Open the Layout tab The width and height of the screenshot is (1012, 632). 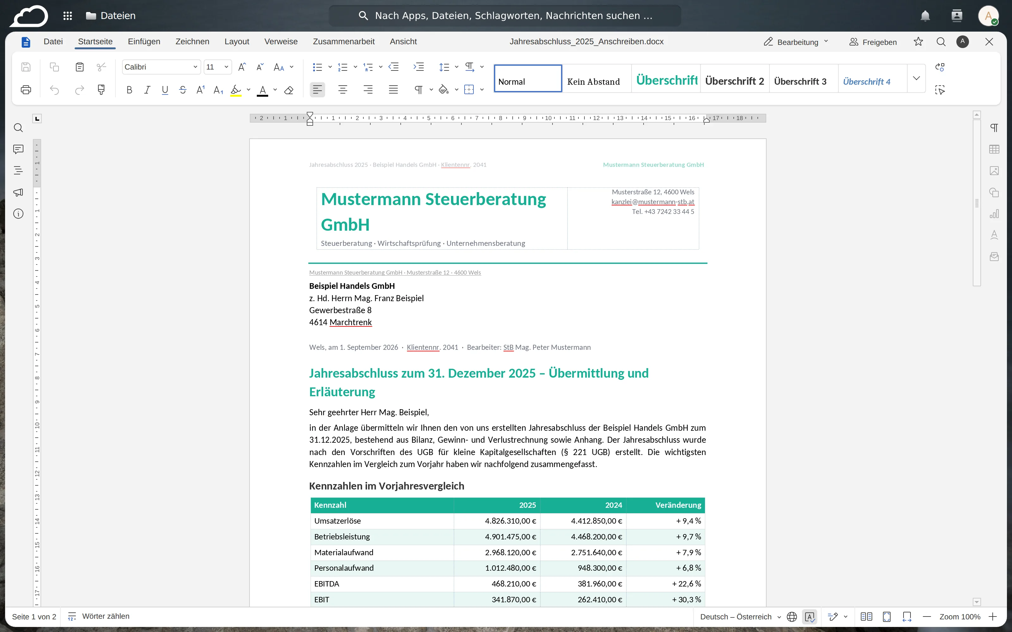click(x=237, y=41)
